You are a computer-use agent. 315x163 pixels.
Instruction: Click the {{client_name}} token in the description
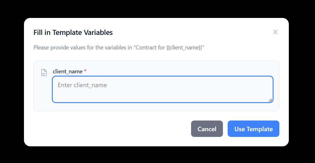[x=184, y=48]
